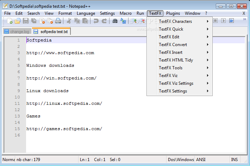Click the floppy icon on softpedia test.txt tab
This screenshot has width=250, height=166.
[36, 32]
